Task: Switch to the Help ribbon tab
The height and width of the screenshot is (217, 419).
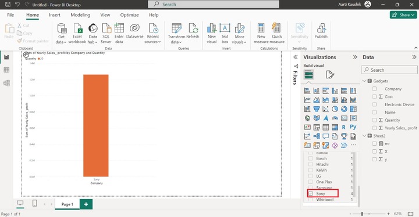Action: point(154,15)
